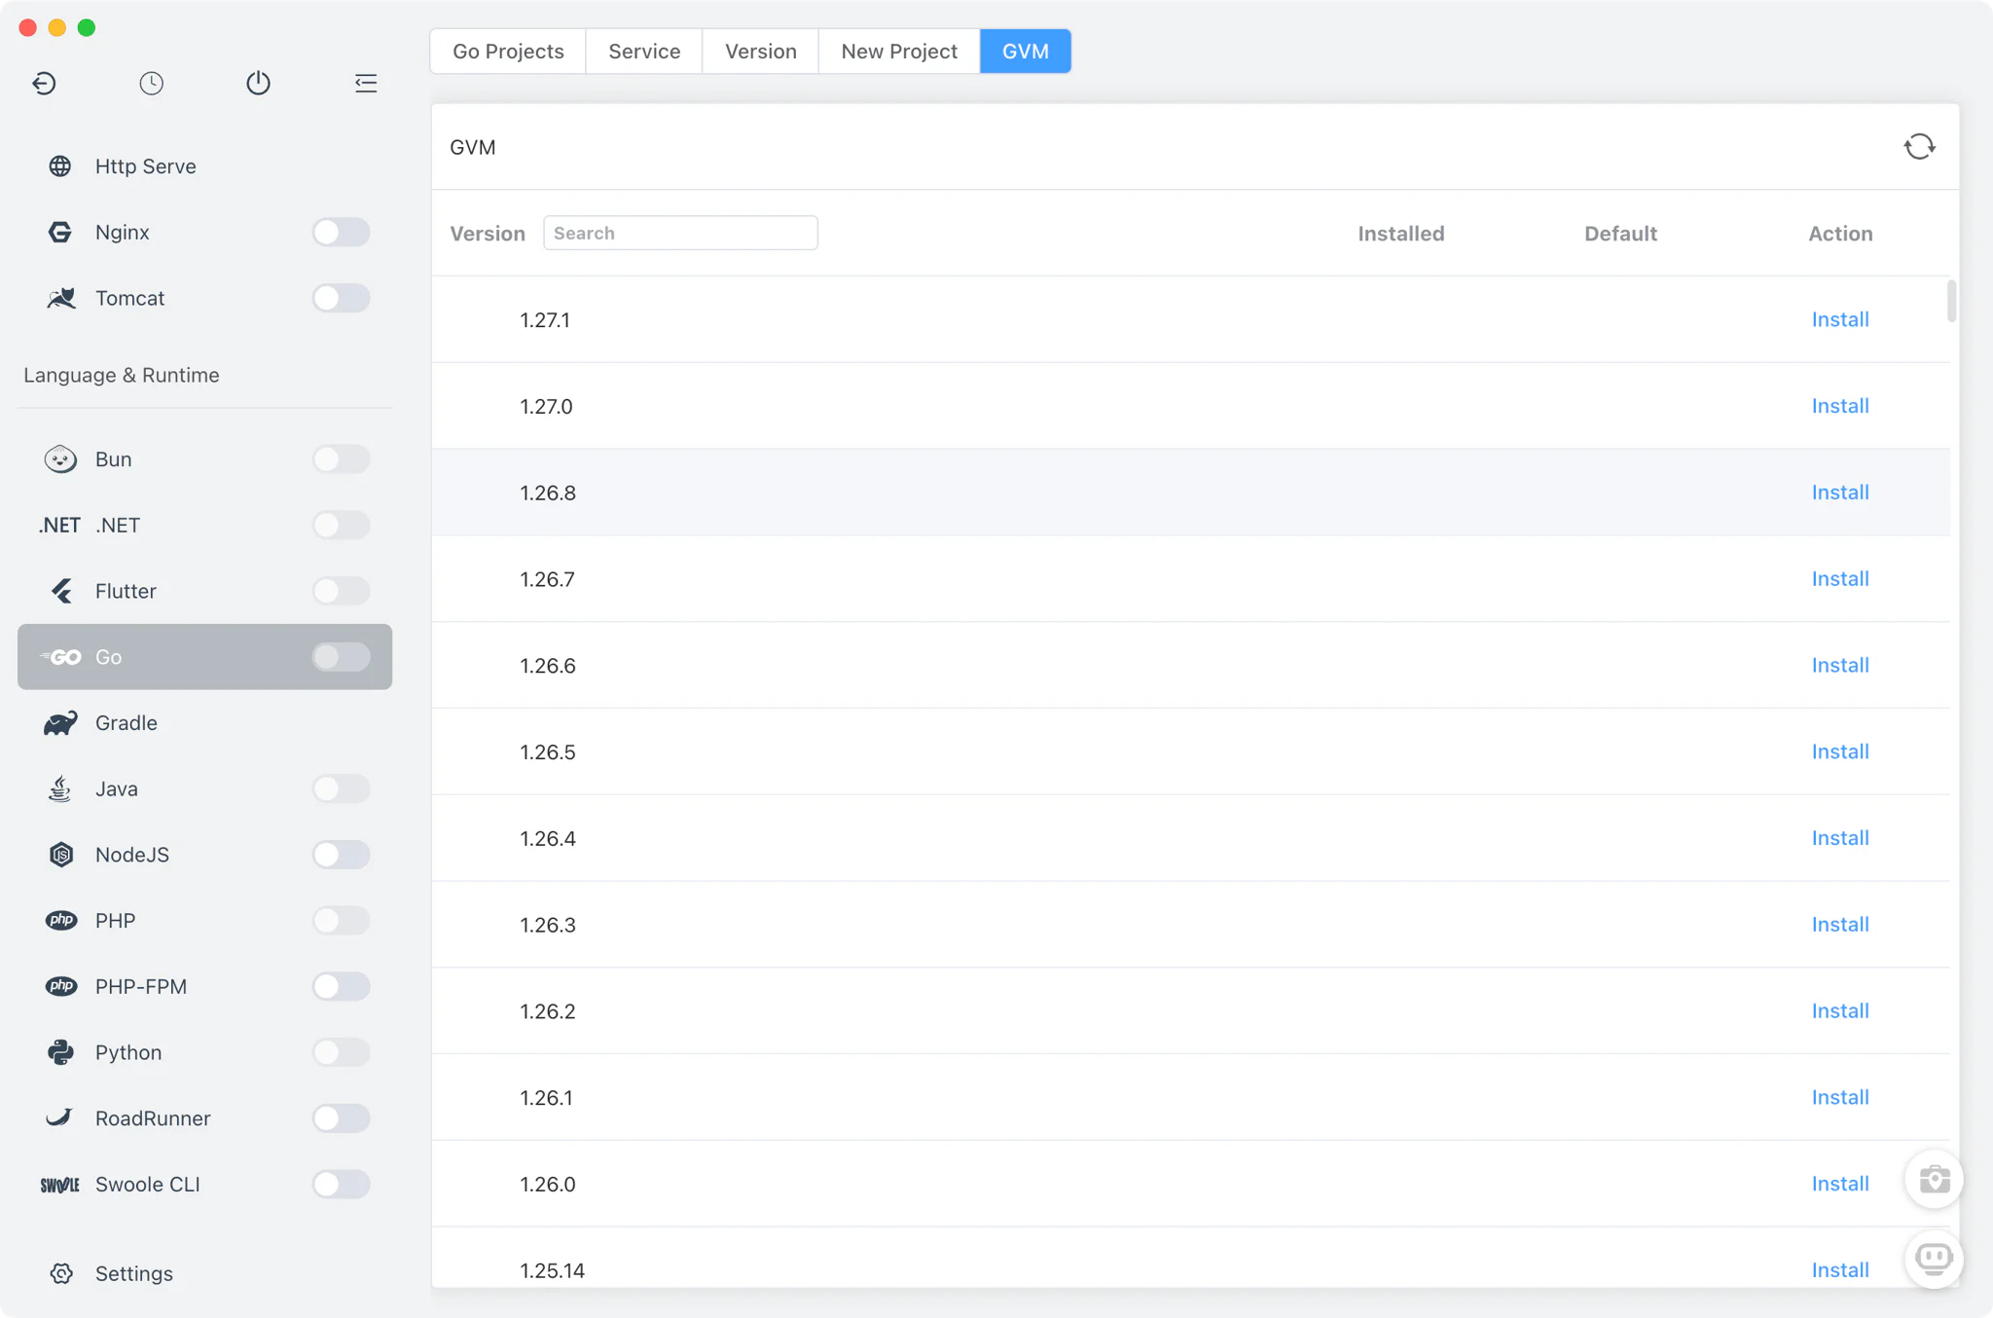
Task: Click the back/exit arrow icon in sidebar
Action: [44, 83]
